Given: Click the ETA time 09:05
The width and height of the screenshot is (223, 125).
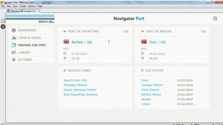Looking at the screenshot, I should pos(153,58).
